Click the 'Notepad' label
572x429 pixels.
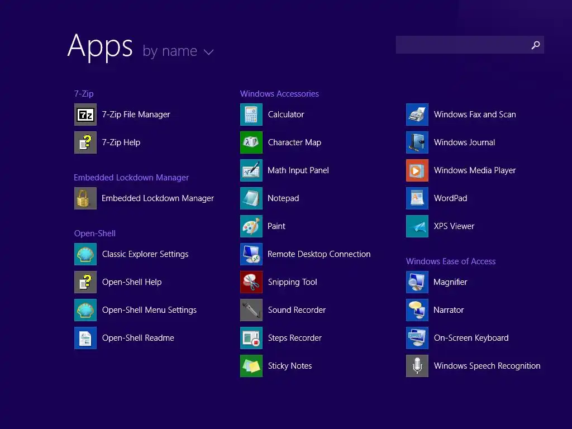click(283, 198)
